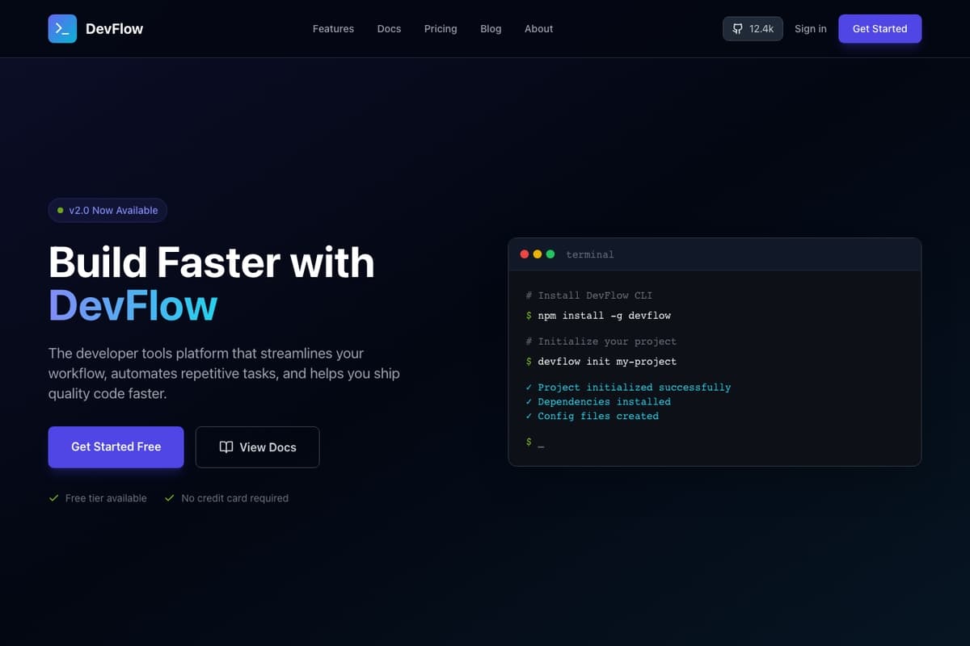Open the Docs link in the navbar
The image size is (970, 646).
coord(389,28)
